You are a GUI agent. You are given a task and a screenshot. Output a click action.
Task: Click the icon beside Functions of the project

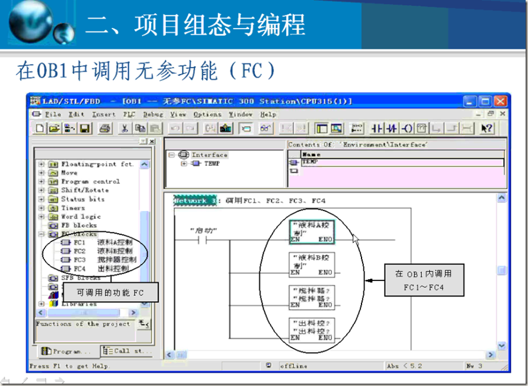[x=144, y=324]
